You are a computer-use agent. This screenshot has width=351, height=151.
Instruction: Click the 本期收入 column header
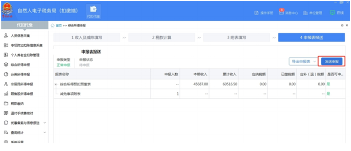click(x=195, y=74)
